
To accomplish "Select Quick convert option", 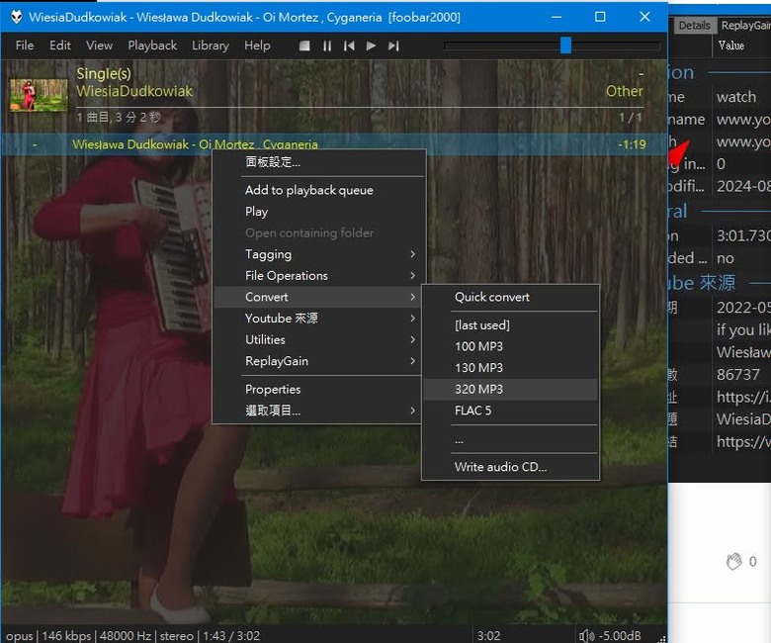I will (510, 297).
